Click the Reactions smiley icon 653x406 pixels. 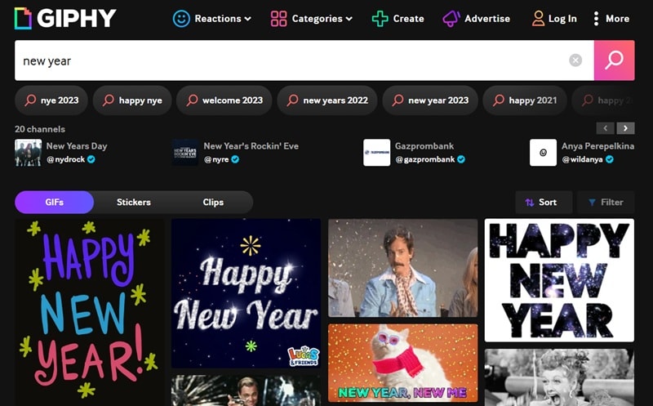(x=181, y=19)
